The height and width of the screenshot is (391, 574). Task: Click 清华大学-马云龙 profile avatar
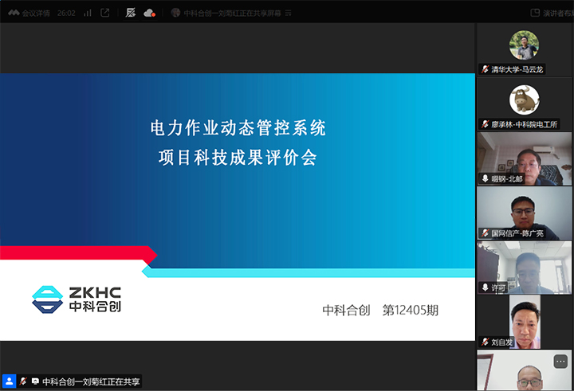click(x=524, y=45)
